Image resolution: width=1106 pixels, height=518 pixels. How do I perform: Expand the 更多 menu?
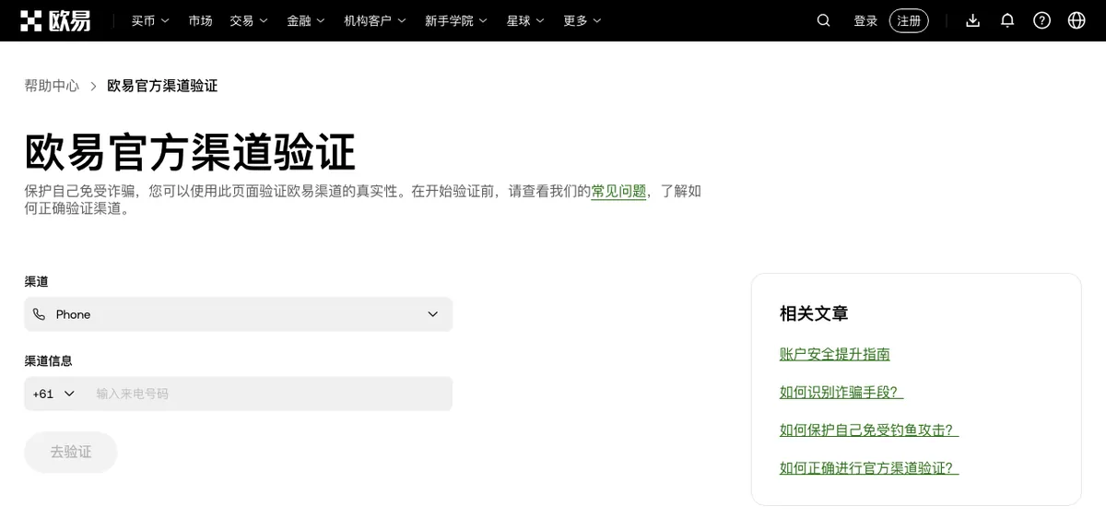pyautogui.click(x=582, y=20)
